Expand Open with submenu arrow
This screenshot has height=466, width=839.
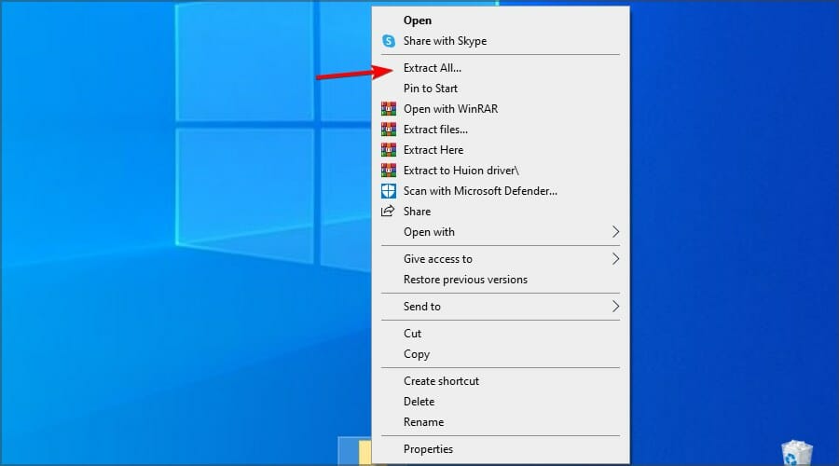[615, 232]
